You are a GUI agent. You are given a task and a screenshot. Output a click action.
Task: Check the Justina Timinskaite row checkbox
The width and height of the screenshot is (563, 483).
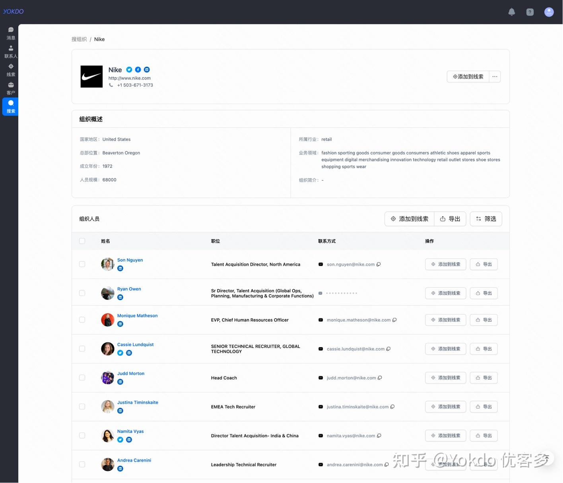[x=82, y=407]
